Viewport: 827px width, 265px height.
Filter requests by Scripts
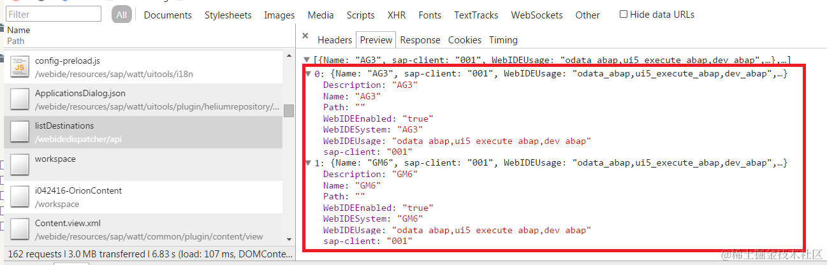[361, 15]
